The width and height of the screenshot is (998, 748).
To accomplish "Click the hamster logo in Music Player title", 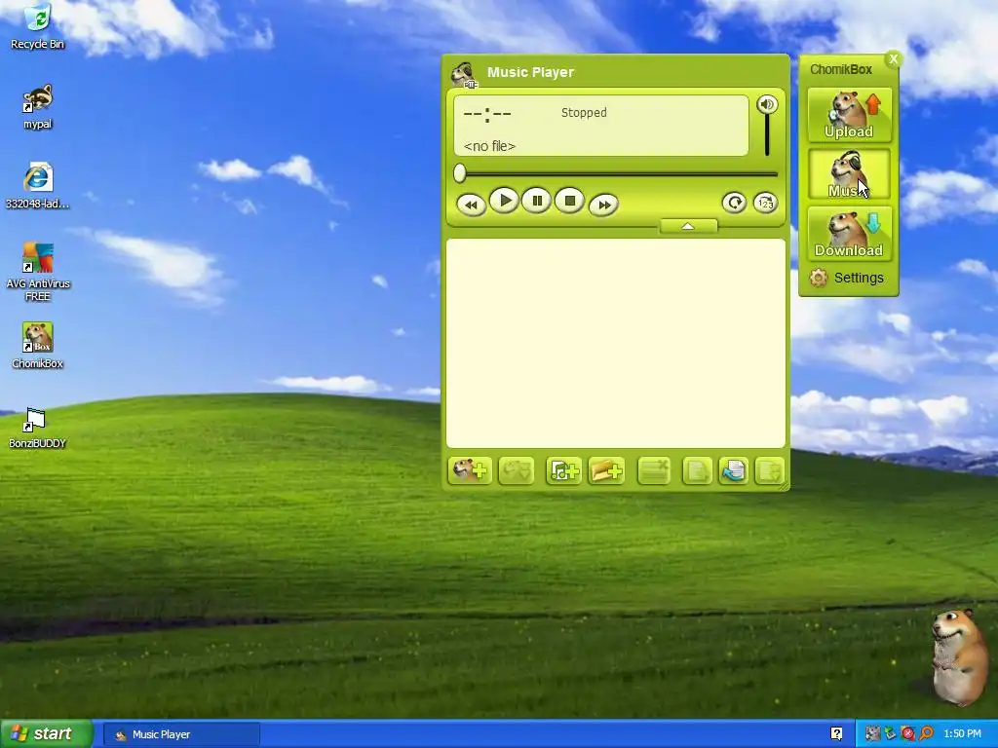I will (x=464, y=74).
